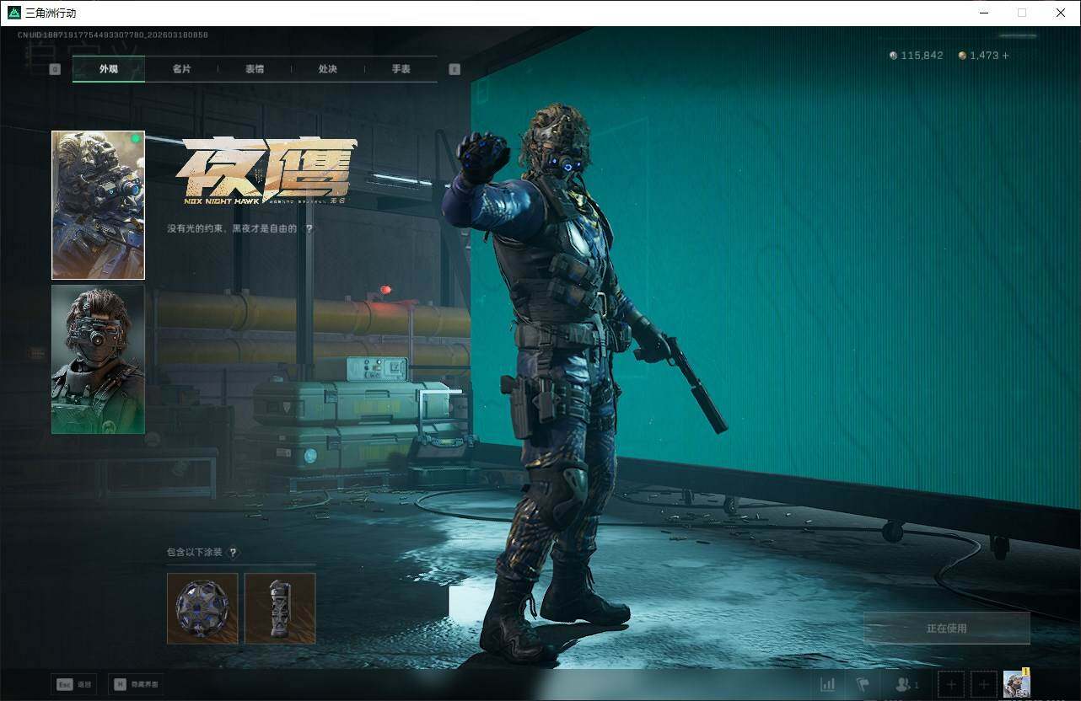Open the spherical grenade paint thumbnail
This screenshot has height=701, width=1081.
coord(202,608)
